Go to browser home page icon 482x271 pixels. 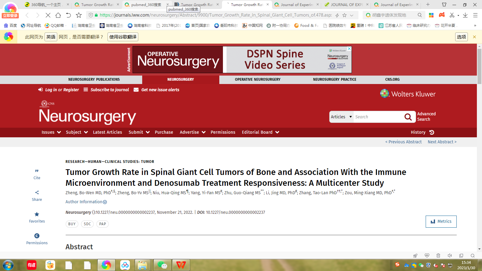point(58,15)
